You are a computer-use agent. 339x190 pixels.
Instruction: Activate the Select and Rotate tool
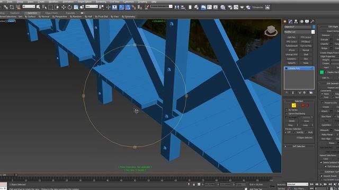point(69,7)
